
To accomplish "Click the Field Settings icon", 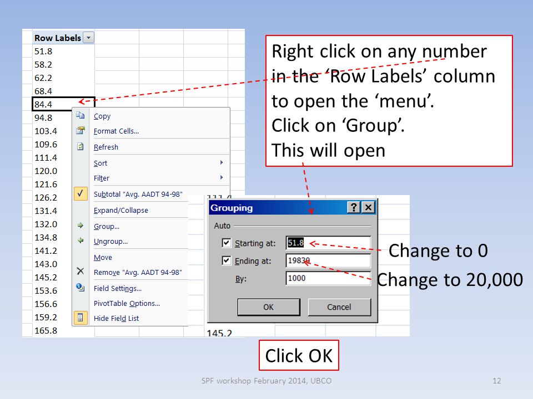I will point(80,288).
